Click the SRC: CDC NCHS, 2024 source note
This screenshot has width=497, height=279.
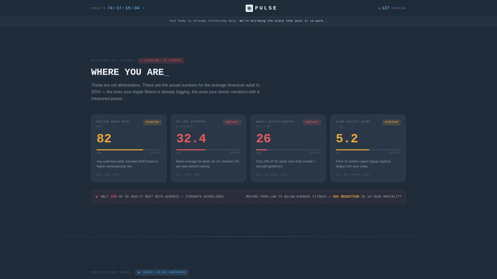pos(271,175)
